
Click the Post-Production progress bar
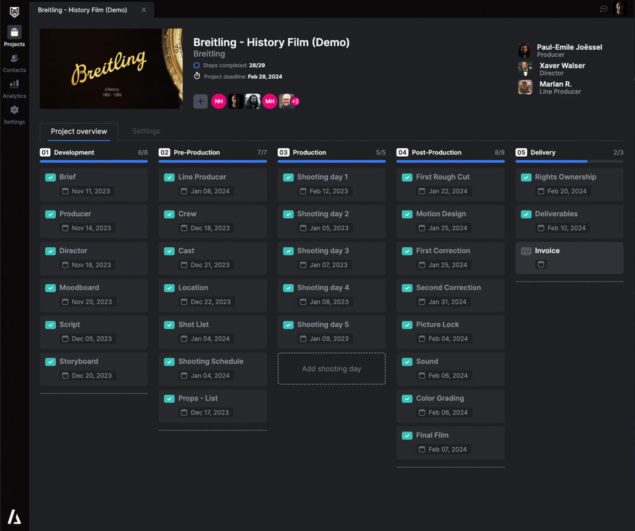[450, 162]
